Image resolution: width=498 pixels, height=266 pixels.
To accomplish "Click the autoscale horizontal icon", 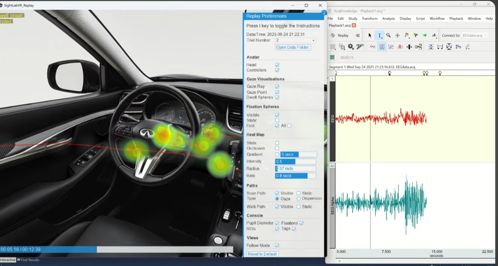I will click(440, 47).
